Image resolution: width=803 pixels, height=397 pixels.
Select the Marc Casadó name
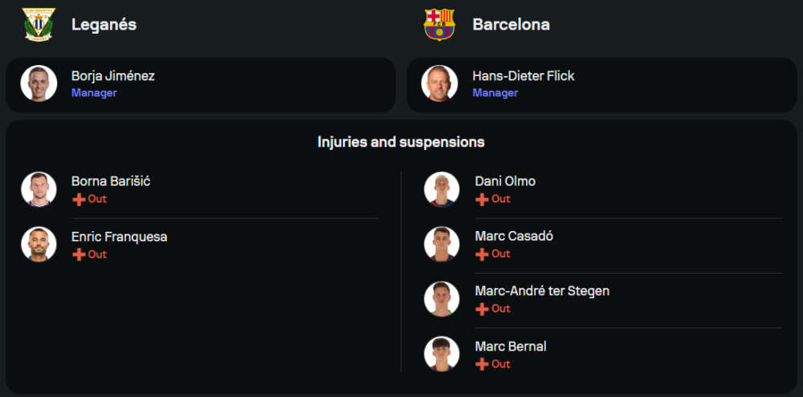514,236
